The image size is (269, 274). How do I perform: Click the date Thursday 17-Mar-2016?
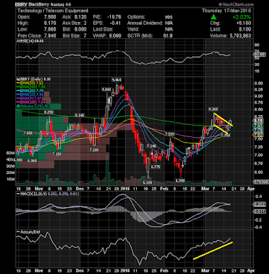227,11
